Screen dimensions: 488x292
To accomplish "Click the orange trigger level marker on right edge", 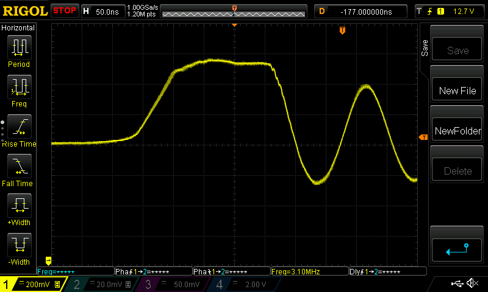I will click(422, 138).
